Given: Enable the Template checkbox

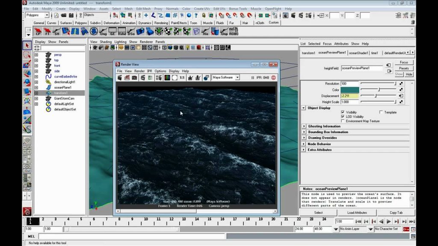Looking at the screenshot, I should click(x=381, y=112).
